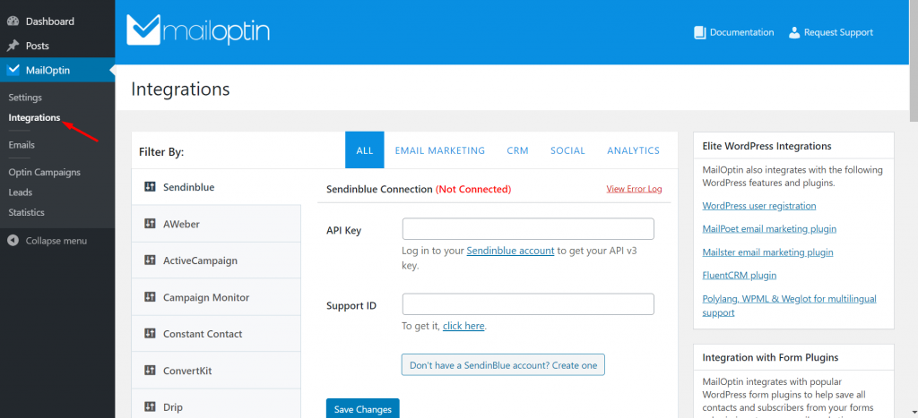
Task: Switch to the ANALYTICS filter tab
Action: tap(634, 150)
